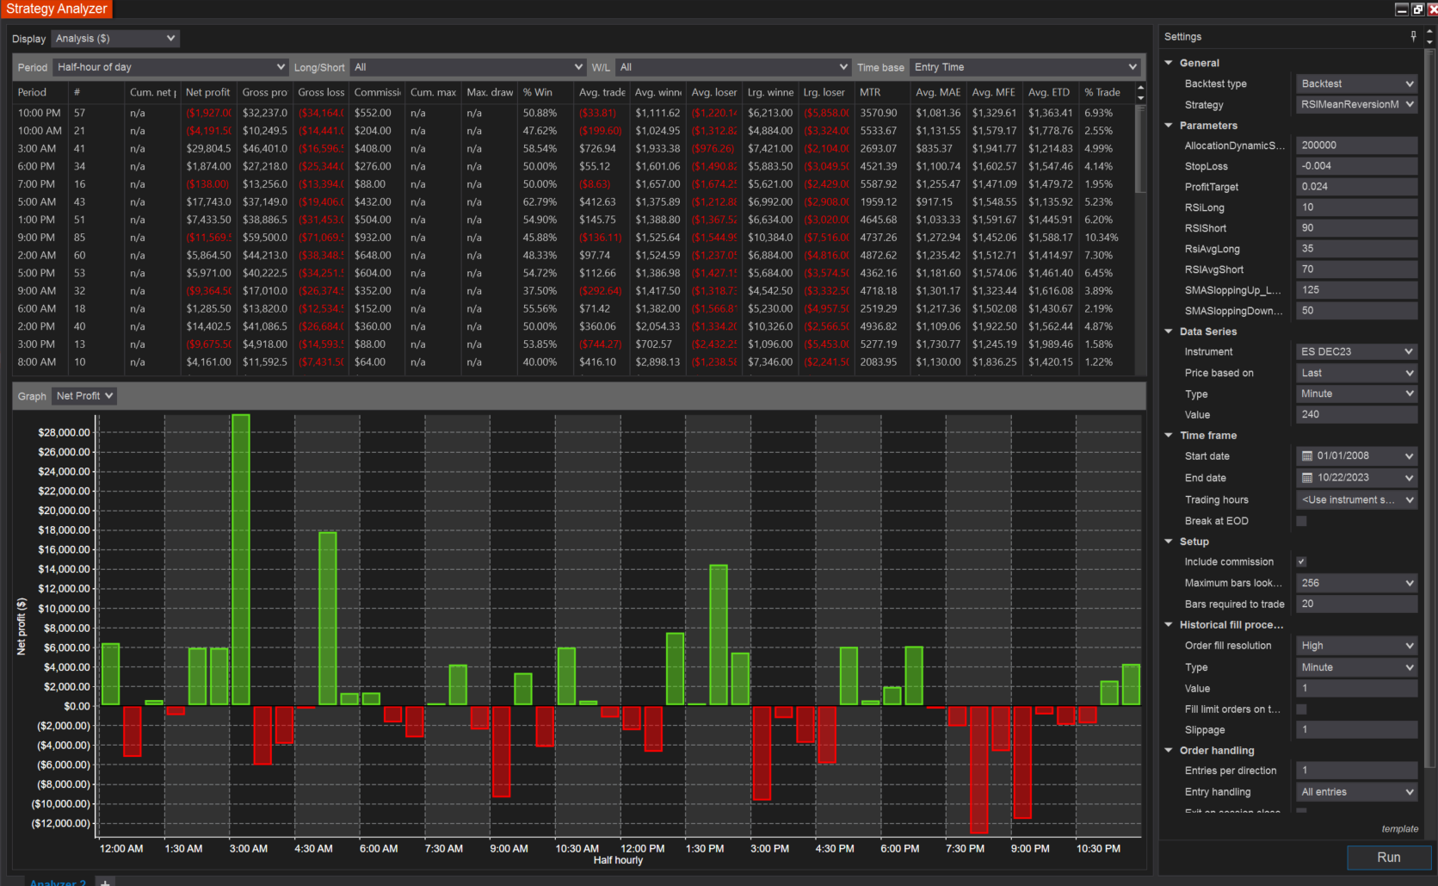Collapse the Order handling section

1169,751
